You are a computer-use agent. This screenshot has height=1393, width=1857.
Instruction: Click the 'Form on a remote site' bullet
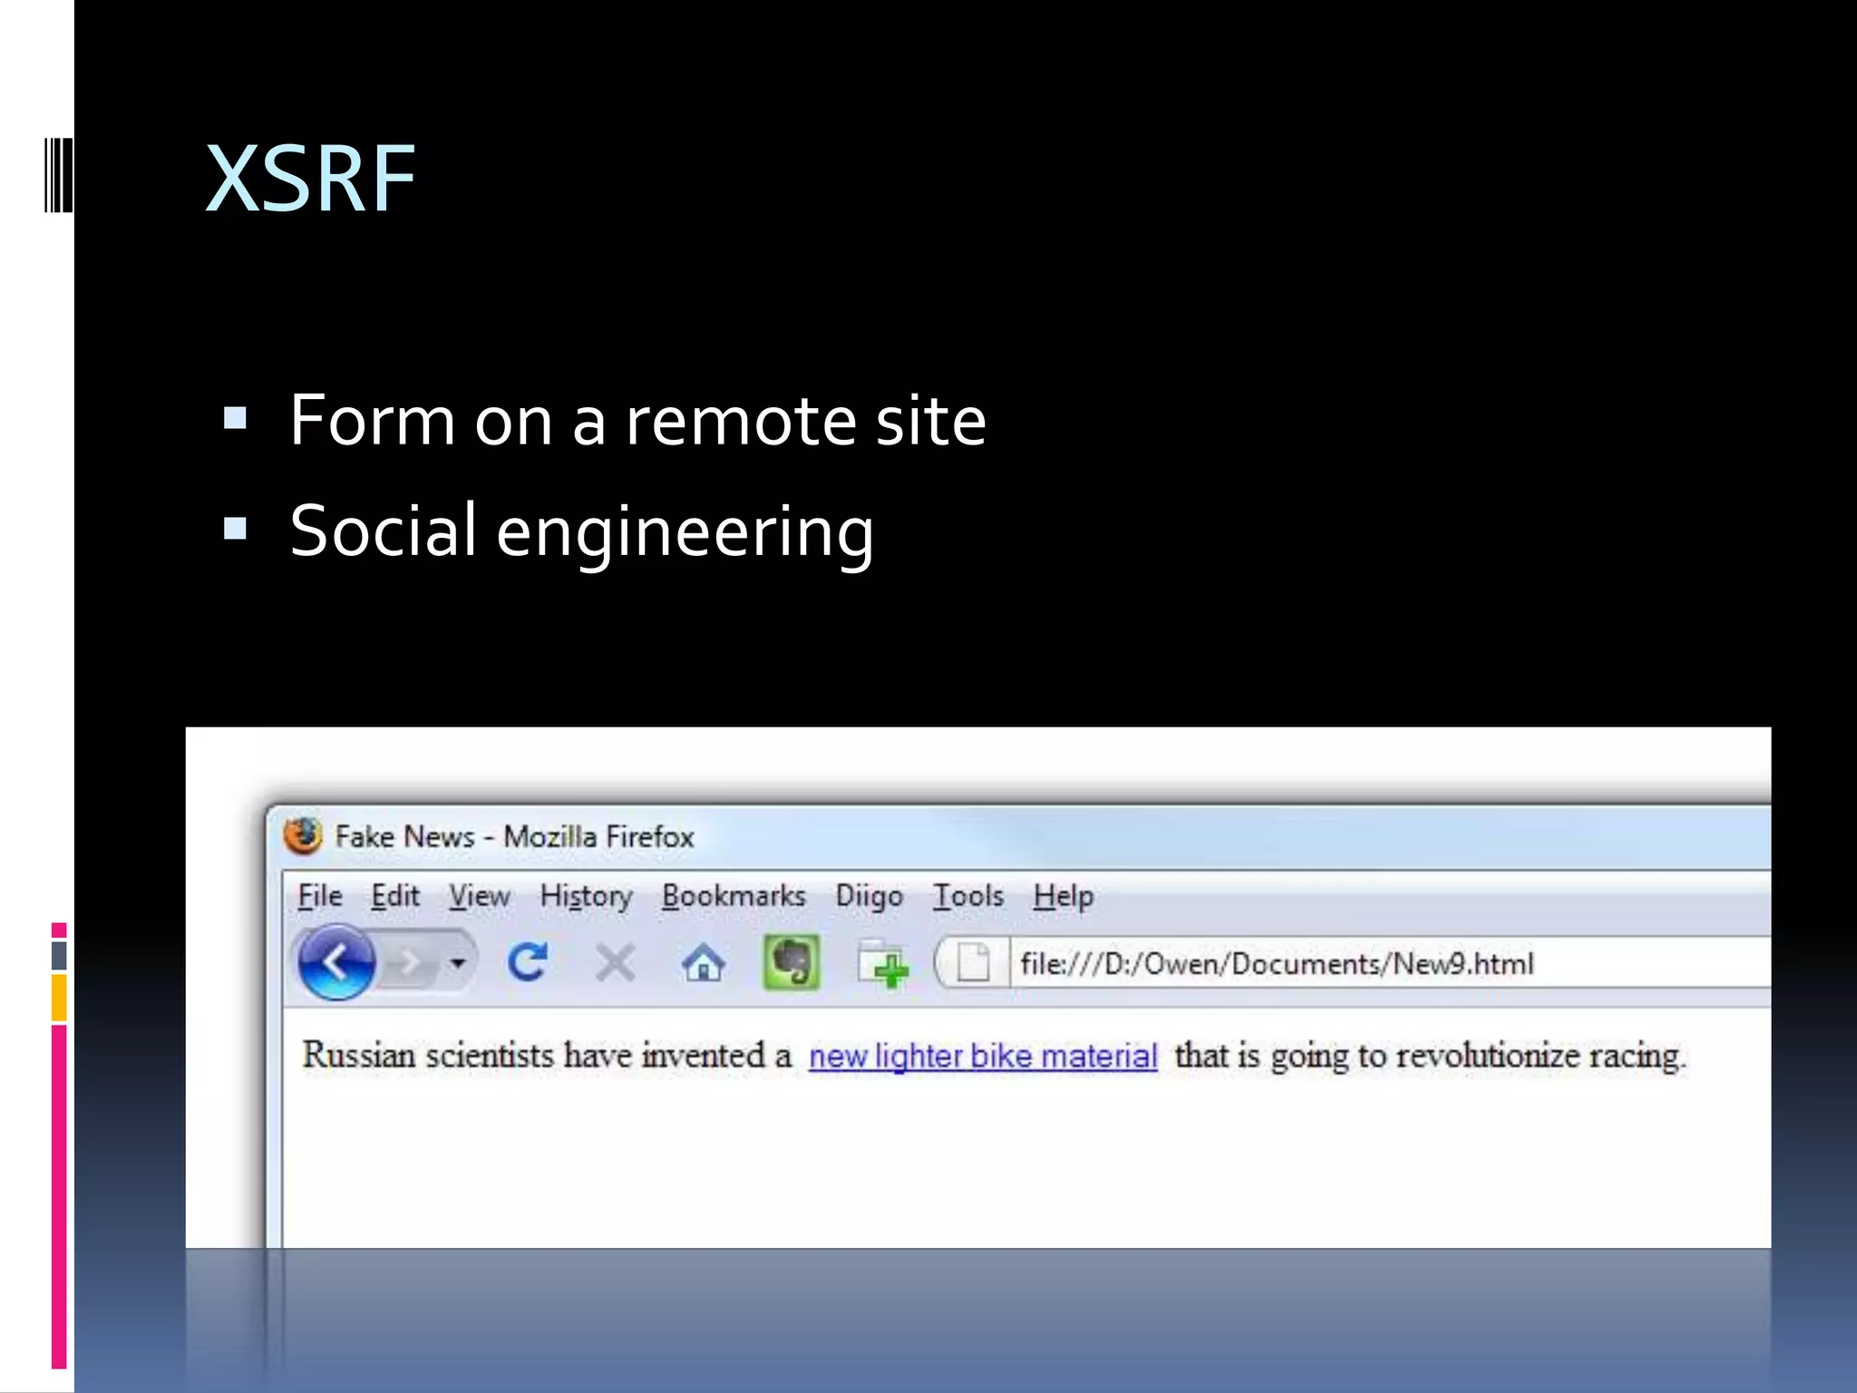[x=637, y=420]
